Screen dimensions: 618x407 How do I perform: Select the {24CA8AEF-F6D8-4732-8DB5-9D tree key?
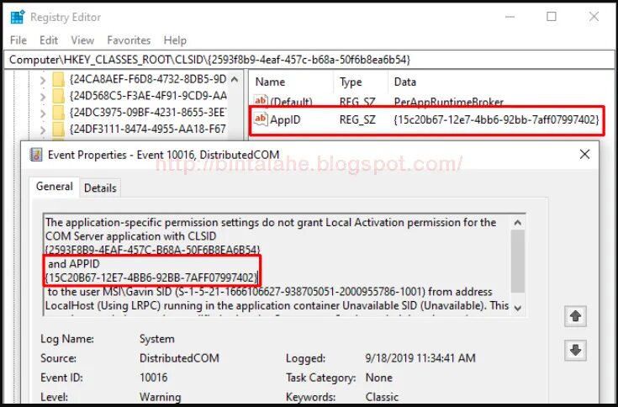point(148,79)
